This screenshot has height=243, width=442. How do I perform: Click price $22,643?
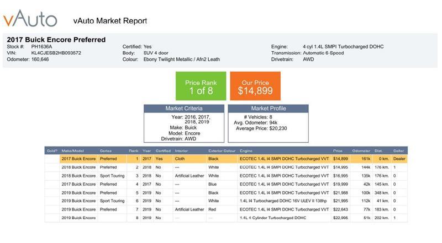coord(340,209)
